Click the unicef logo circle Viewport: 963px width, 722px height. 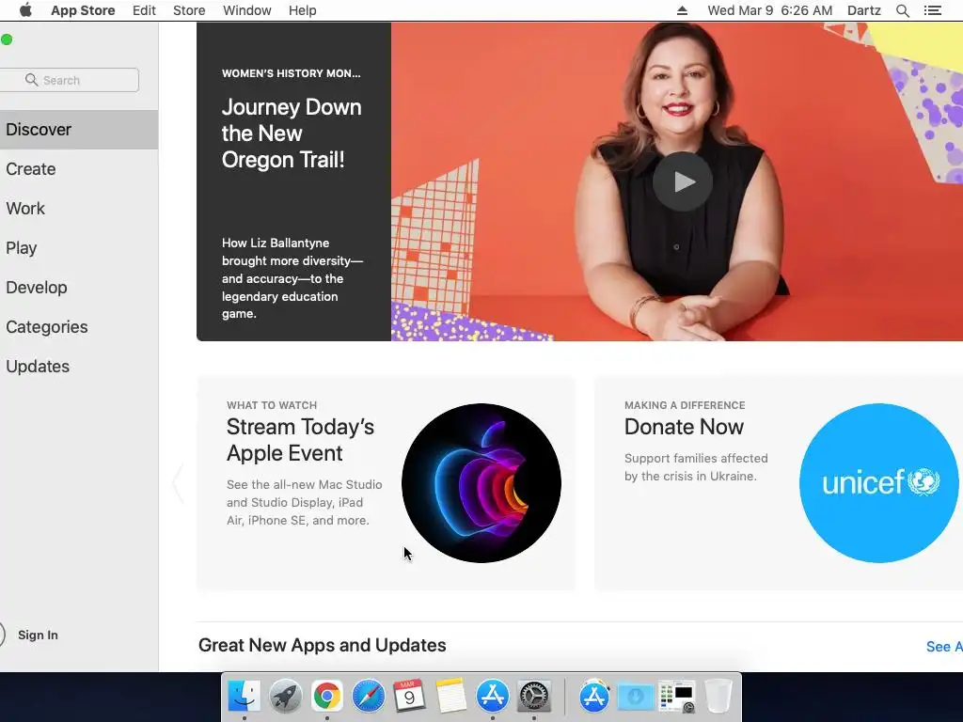(x=879, y=482)
